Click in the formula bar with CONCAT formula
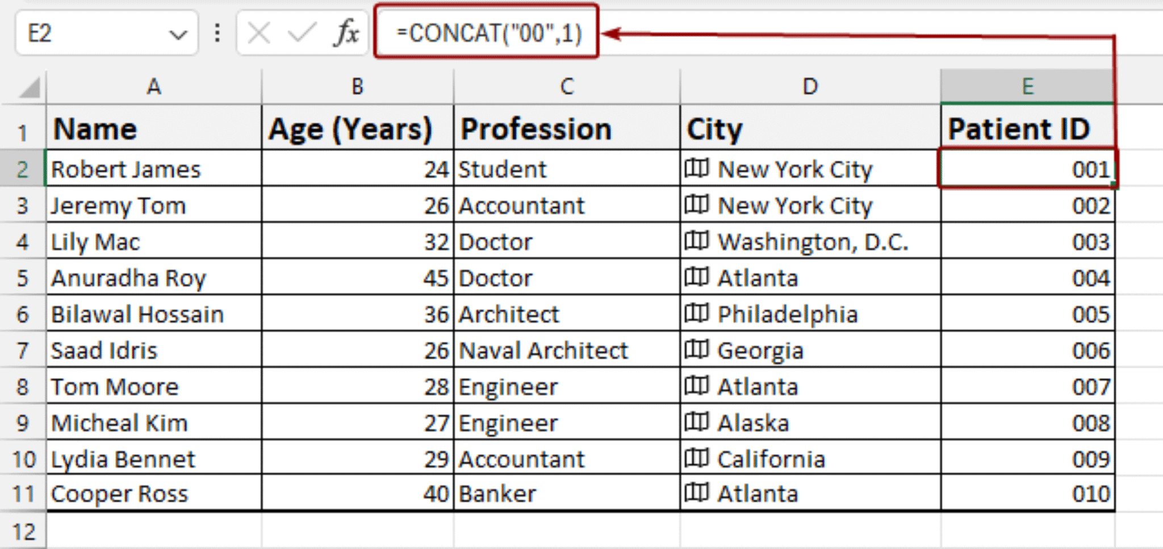 488,33
